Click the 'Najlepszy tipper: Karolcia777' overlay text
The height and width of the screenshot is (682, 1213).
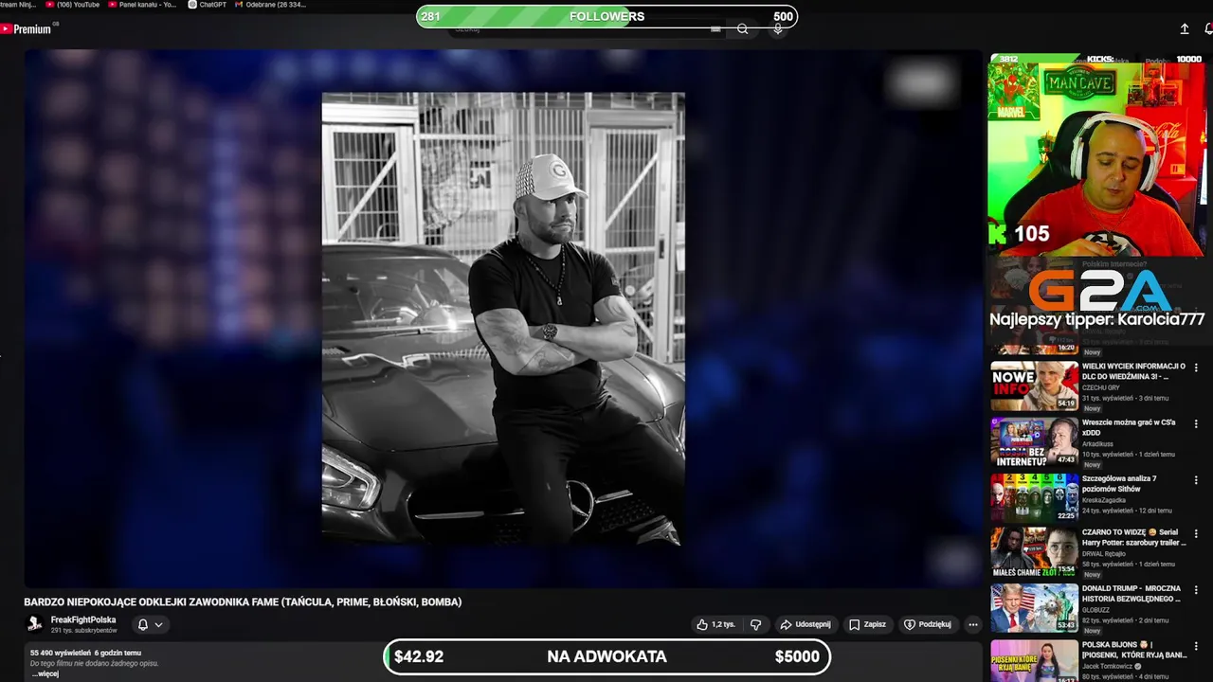click(x=1097, y=319)
